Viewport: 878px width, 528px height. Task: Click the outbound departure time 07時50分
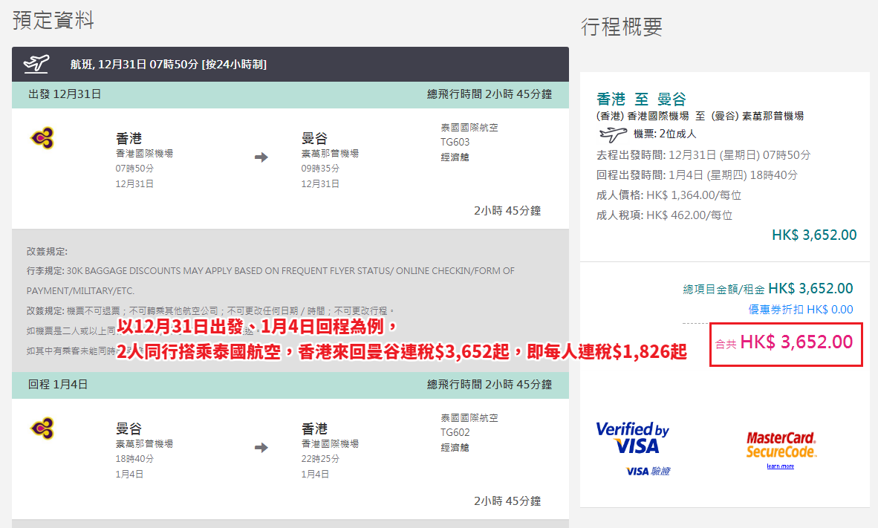tap(135, 169)
